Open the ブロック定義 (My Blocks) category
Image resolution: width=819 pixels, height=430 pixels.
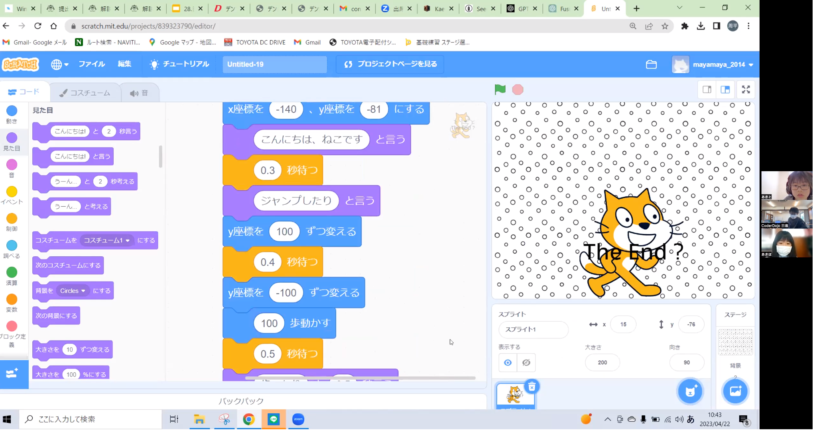(x=12, y=334)
